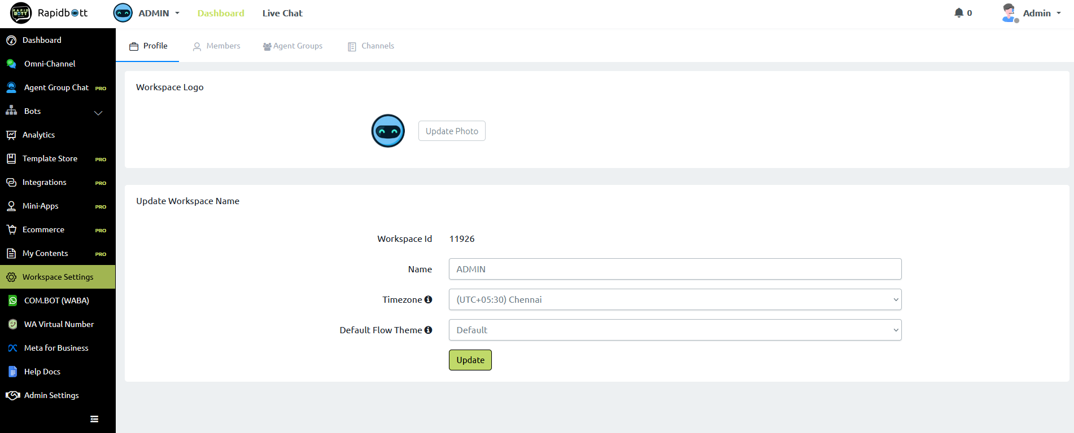Switch to the Members tab
Screen dimensions: 1074x433
[x=217, y=46]
